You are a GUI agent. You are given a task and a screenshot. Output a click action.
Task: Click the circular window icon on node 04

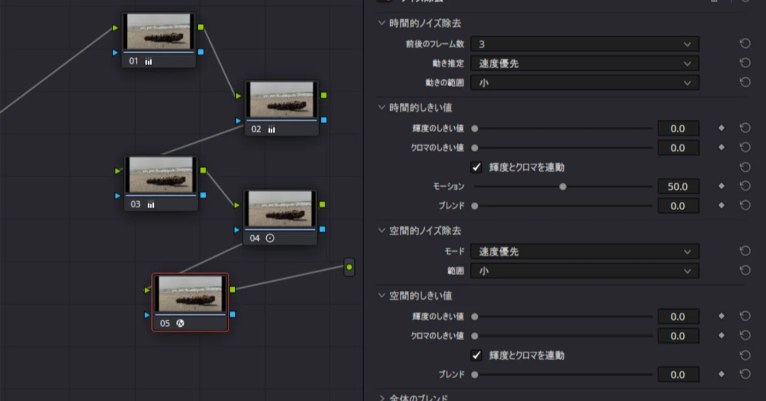(270, 238)
